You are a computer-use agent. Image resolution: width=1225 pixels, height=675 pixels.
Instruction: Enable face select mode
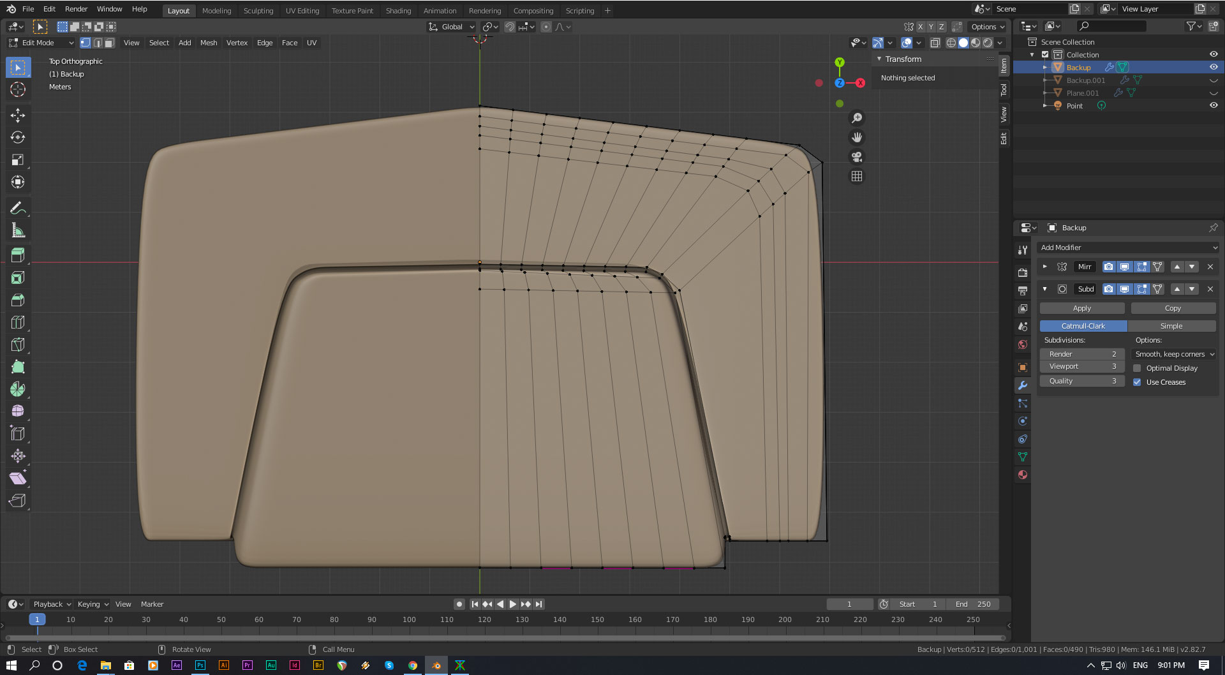click(110, 43)
